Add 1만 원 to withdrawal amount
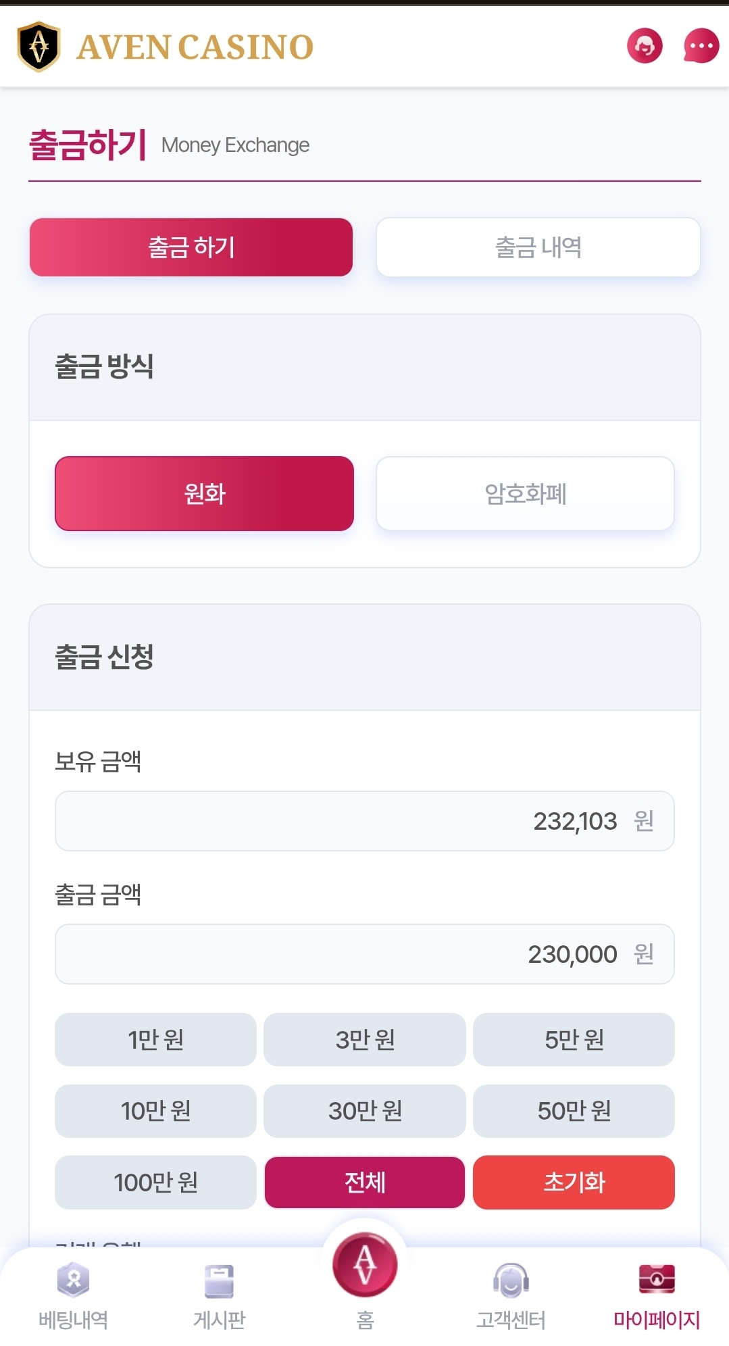 click(155, 1039)
